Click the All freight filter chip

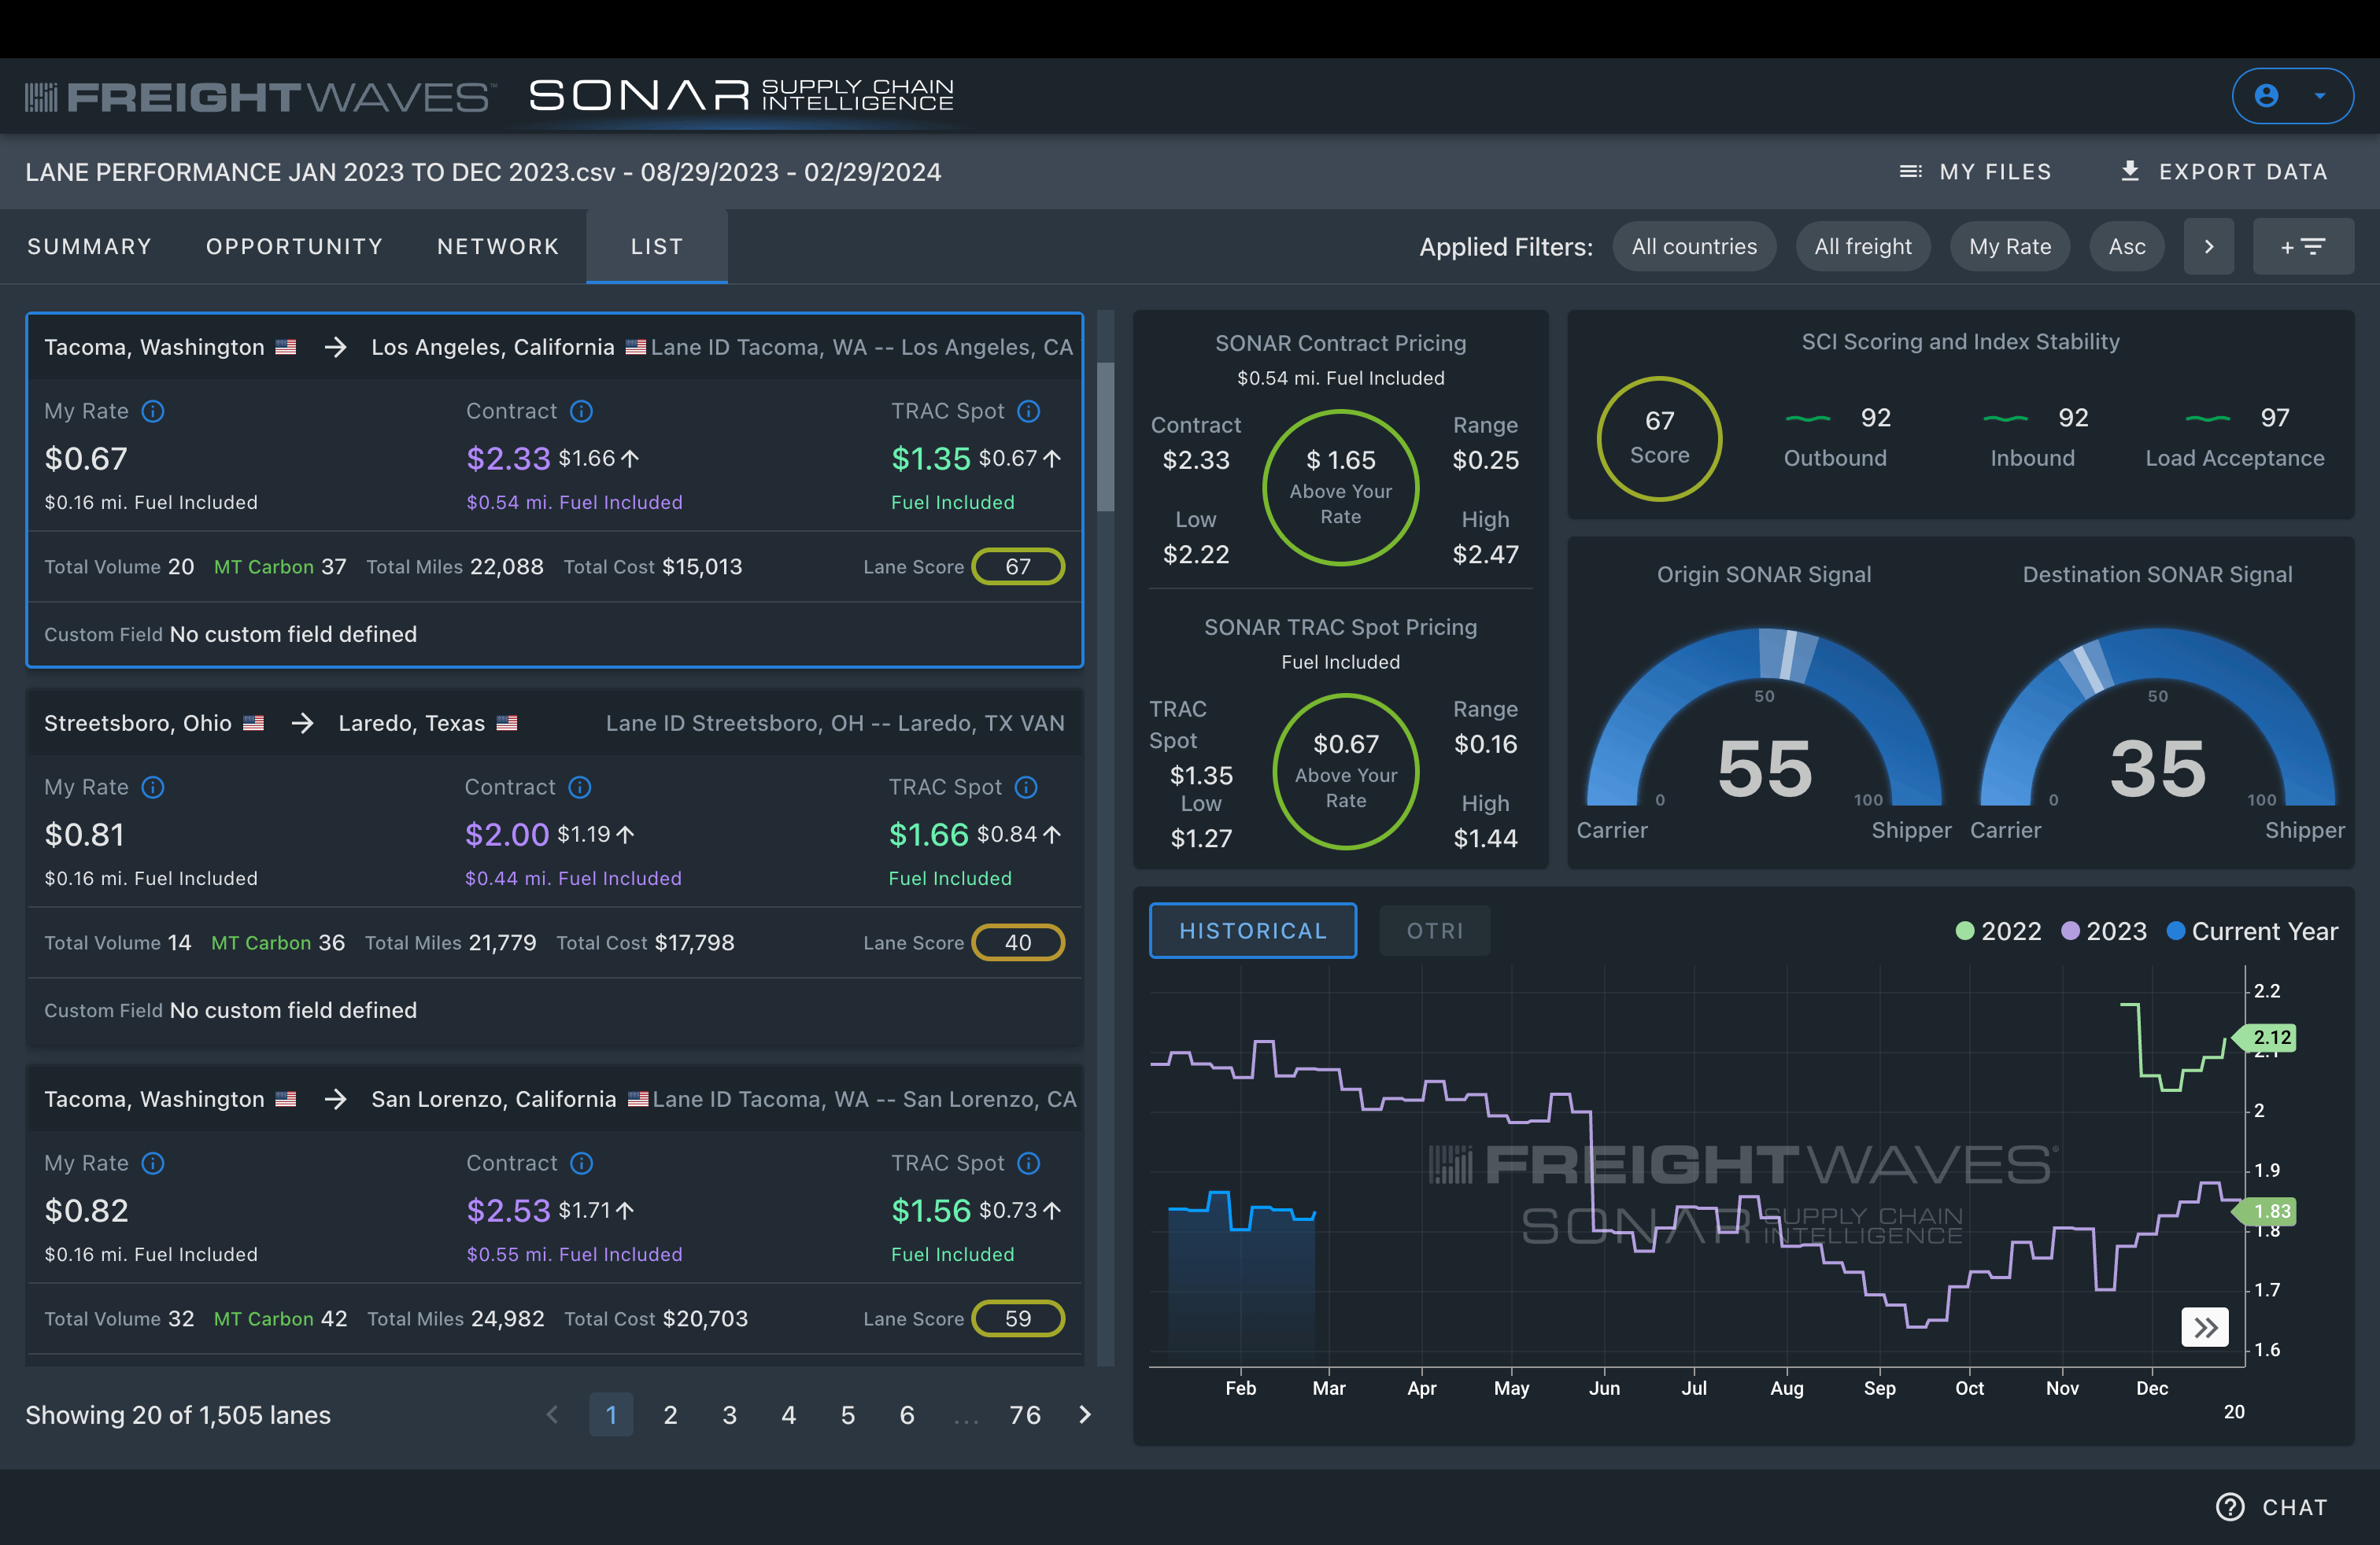(x=1863, y=247)
